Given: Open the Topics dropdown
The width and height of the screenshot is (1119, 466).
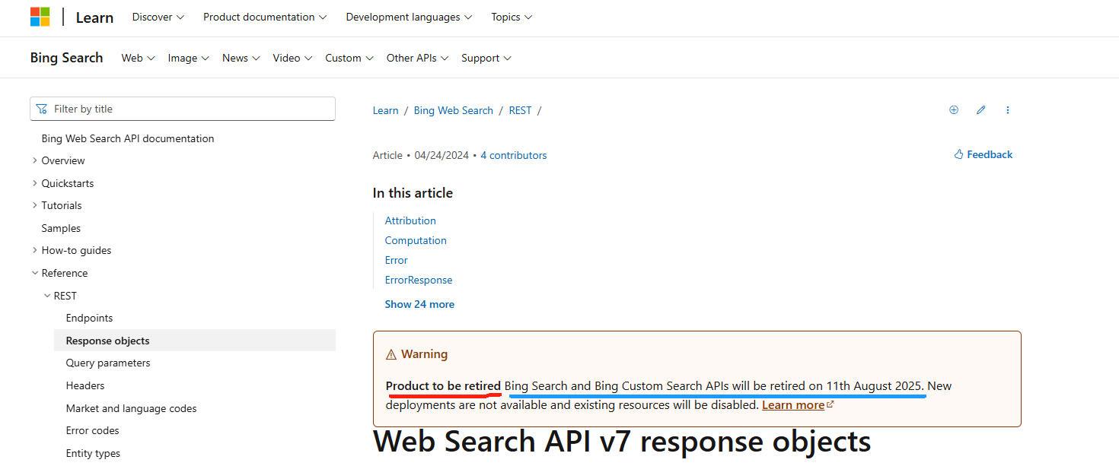Looking at the screenshot, I should pyautogui.click(x=512, y=17).
